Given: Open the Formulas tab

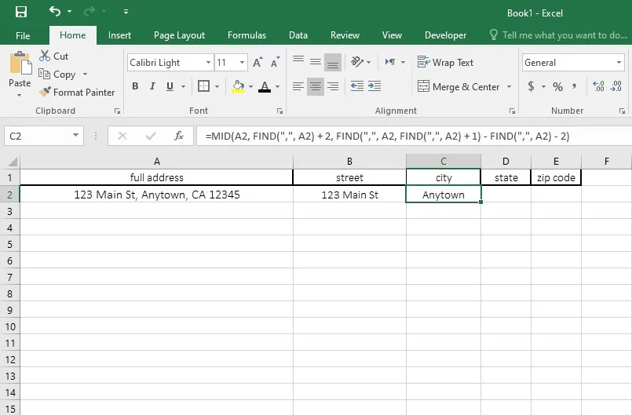Looking at the screenshot, I should click(x=247, y=35).
